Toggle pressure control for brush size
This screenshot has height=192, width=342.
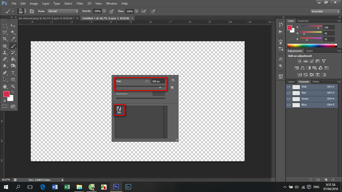153,11
